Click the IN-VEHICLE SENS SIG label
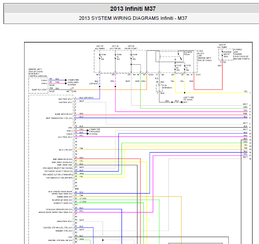The image size is (259, 244). pos(62,200)
